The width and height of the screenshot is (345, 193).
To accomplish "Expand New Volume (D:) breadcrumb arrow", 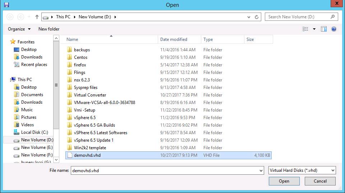I will point(115,17).
